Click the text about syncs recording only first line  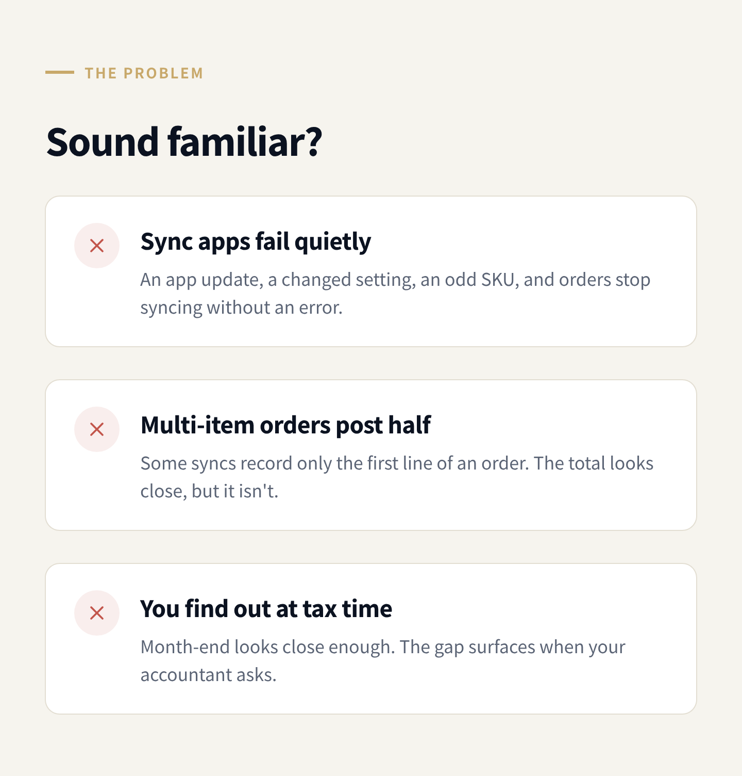397,477
